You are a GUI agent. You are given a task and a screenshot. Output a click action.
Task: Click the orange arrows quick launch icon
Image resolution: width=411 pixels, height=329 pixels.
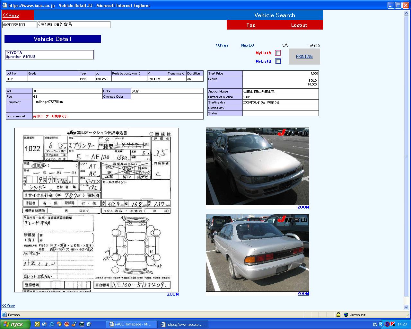(x=74, y=324)
